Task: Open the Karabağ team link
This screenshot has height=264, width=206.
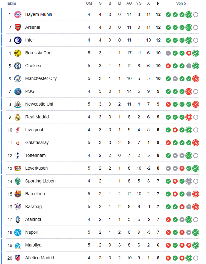Action: [33, 207]
